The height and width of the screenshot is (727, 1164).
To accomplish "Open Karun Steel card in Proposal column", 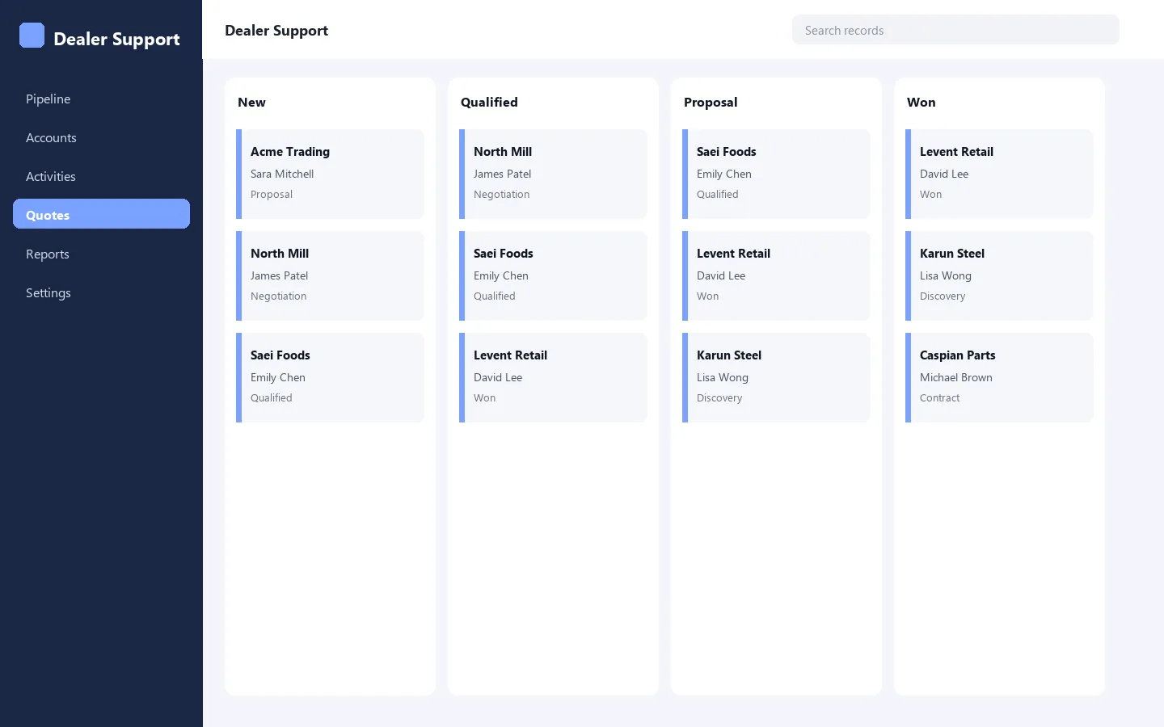I will [776, 377].
